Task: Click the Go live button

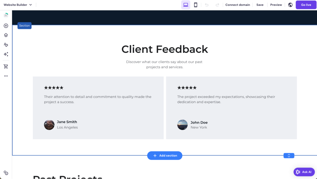Action: pos(306,5)
